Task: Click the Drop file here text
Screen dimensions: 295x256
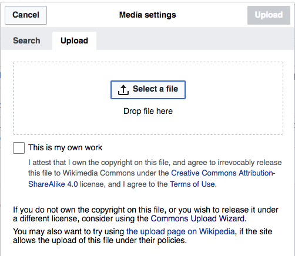Action: [148, 111]
